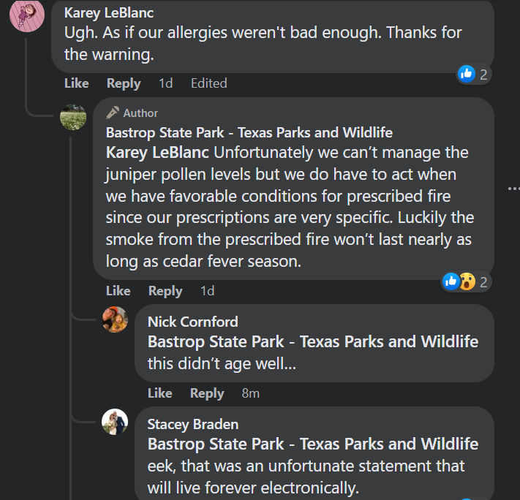
Task: Like Nick Cornford's comment
Action: [159, 393]
